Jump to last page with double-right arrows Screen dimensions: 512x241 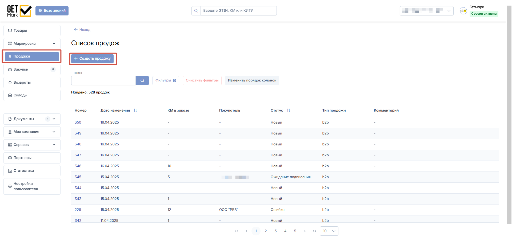(314, 231)
